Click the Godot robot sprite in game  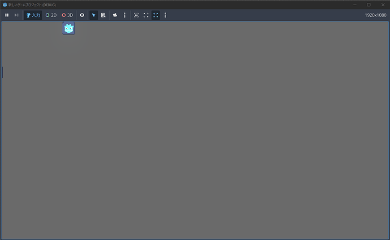click(69, 28)
